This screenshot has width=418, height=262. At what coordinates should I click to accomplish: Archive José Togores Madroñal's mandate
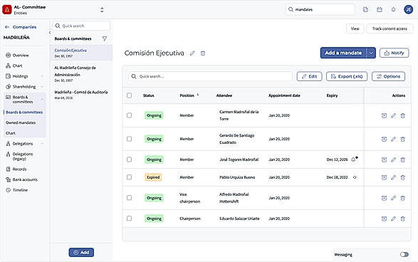tap(384, 159)
